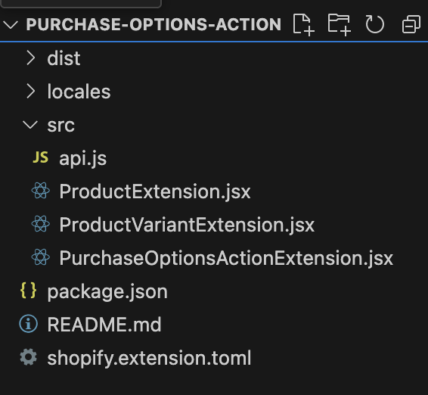Collapse the src folder chevron
This screenshot has height=395, width=428.
click(30, 125)
